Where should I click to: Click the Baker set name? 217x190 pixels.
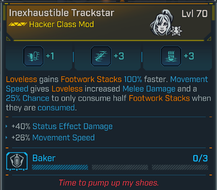[44, 158]
